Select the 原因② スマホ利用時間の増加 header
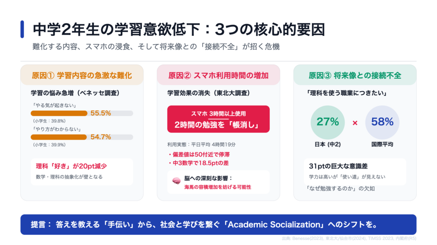Viewport: 437px width, 245px height. click(218, 75)
